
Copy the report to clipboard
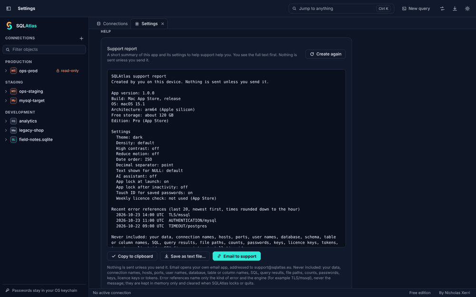coord(132,256)
